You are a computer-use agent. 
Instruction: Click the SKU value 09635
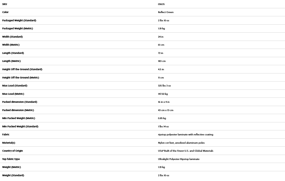161,4
